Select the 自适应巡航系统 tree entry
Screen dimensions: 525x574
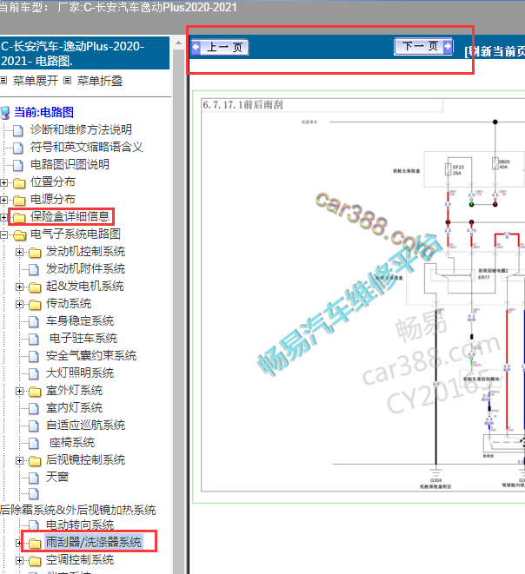tap(85, 425)
